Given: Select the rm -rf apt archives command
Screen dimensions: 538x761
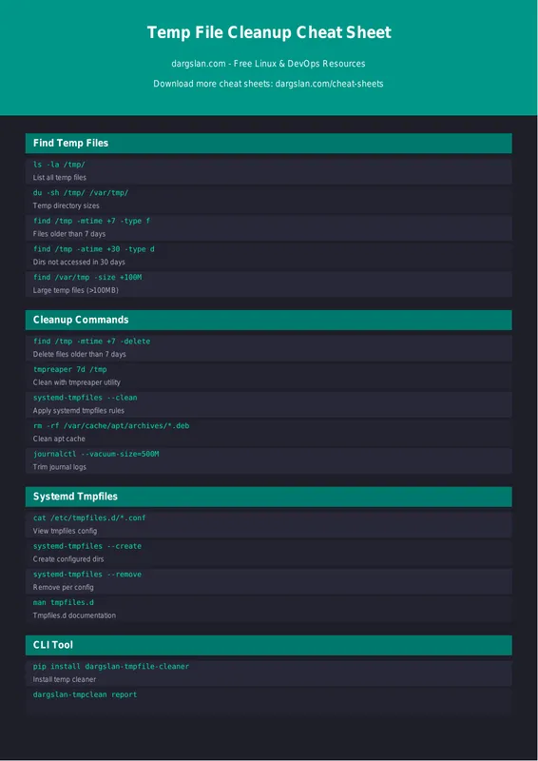Looking at the screenshot, I should pos(111,425).
